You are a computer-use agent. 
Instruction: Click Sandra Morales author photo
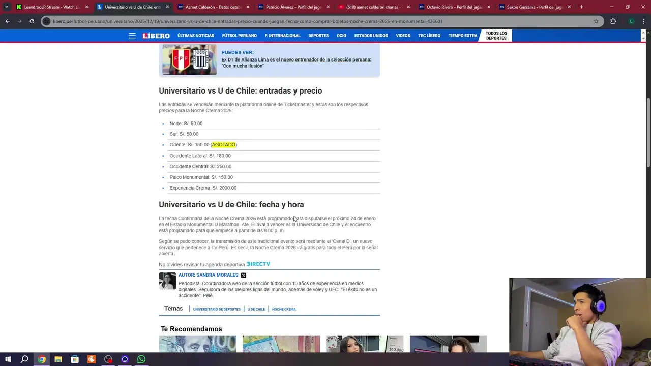tap(167, 281)
